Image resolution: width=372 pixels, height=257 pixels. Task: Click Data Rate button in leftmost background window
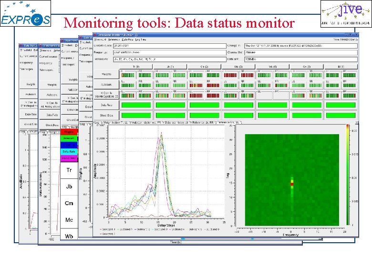coord(29,114)
